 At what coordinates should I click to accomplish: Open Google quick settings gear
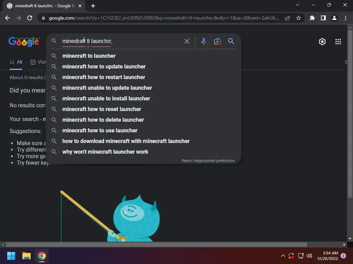tap(322, 42)
